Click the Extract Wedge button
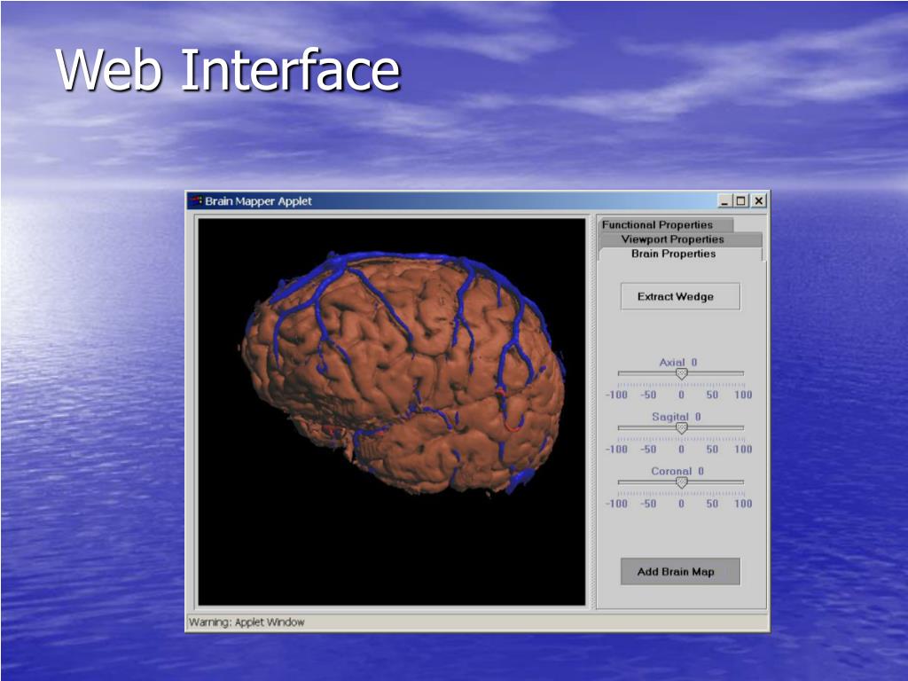The width and height of the screenshot is (908, 681). point(680,296)
